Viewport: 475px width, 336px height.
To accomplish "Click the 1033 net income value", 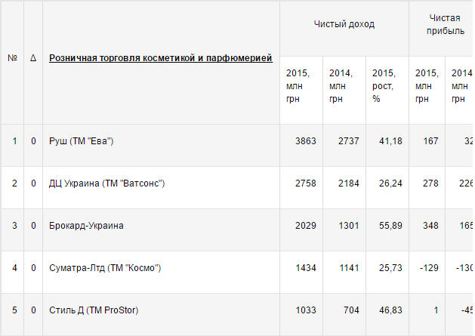I will 304,310.
